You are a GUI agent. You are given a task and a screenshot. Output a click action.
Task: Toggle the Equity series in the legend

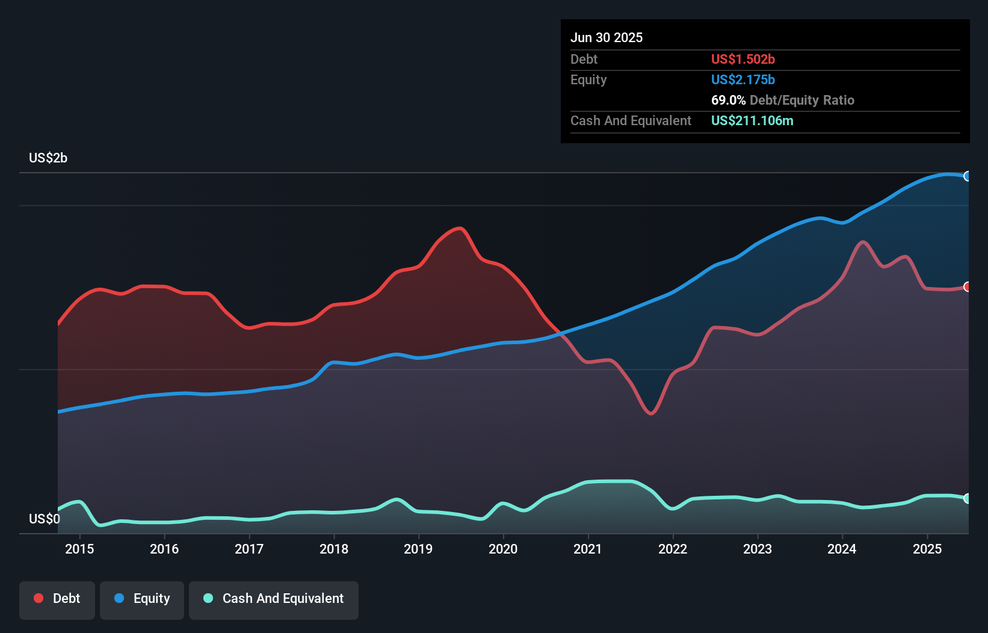142,600
